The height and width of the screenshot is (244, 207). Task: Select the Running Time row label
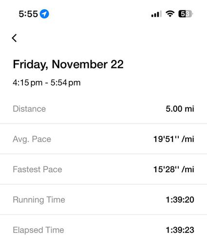pyautogui.click(x=39, y=200)
